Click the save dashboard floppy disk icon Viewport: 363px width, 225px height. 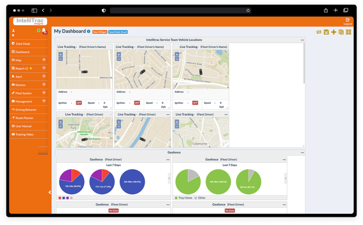pyautogui.click(x=326, y=32)
